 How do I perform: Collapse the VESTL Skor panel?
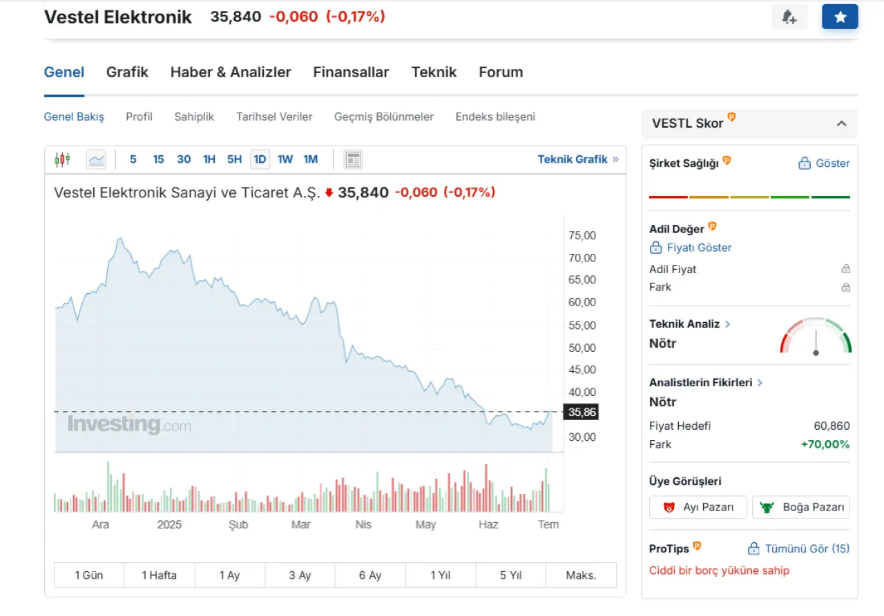841,123
